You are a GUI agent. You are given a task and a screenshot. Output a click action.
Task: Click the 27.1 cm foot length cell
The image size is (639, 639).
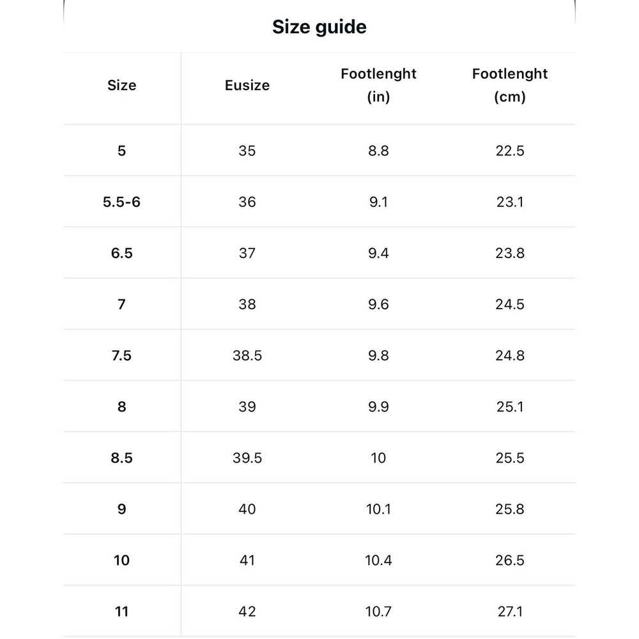tap(510, 612)
